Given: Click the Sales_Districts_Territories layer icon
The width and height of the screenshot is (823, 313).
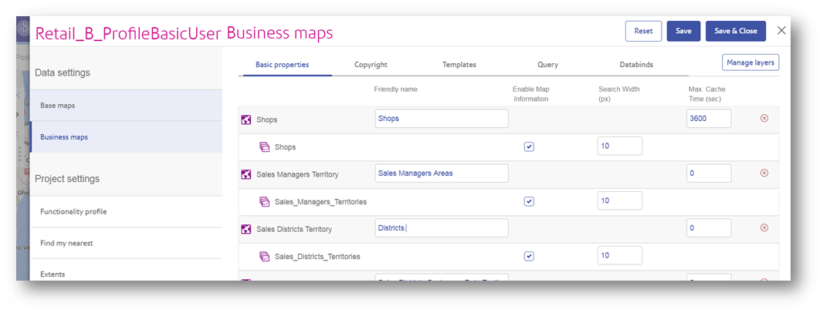Looking at the screenshot, I should [264, 256].
